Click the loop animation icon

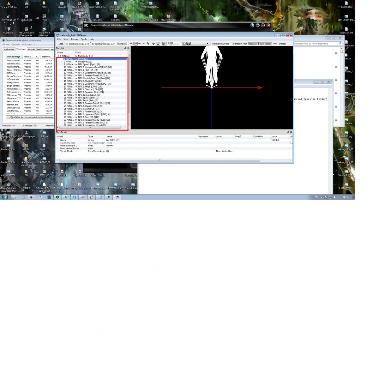pos(184,44)
